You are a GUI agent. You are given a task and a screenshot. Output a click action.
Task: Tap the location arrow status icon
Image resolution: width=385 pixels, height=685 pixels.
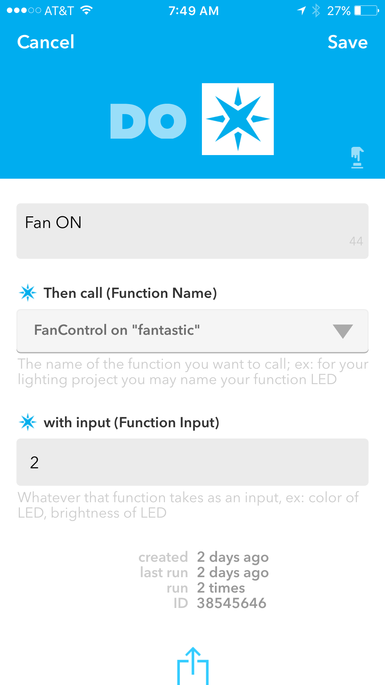pos(301,11)
